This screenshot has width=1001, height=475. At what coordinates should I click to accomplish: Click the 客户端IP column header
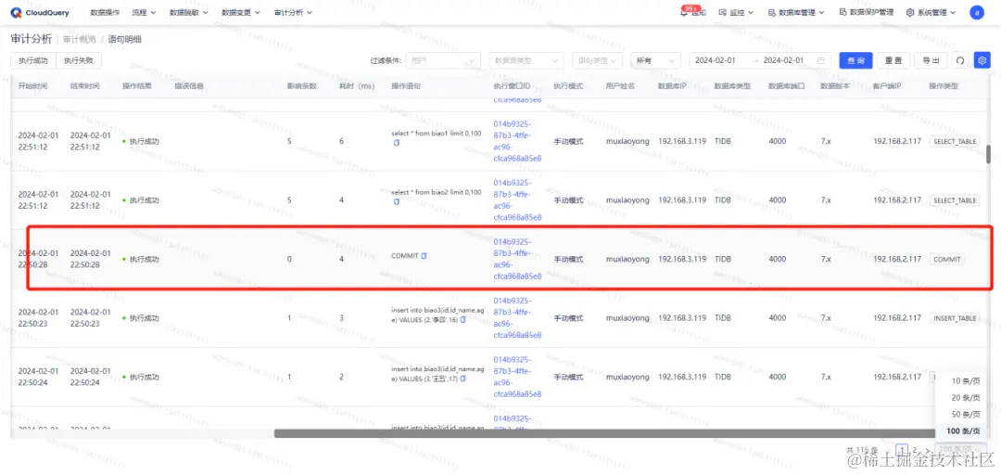point(887,86)
